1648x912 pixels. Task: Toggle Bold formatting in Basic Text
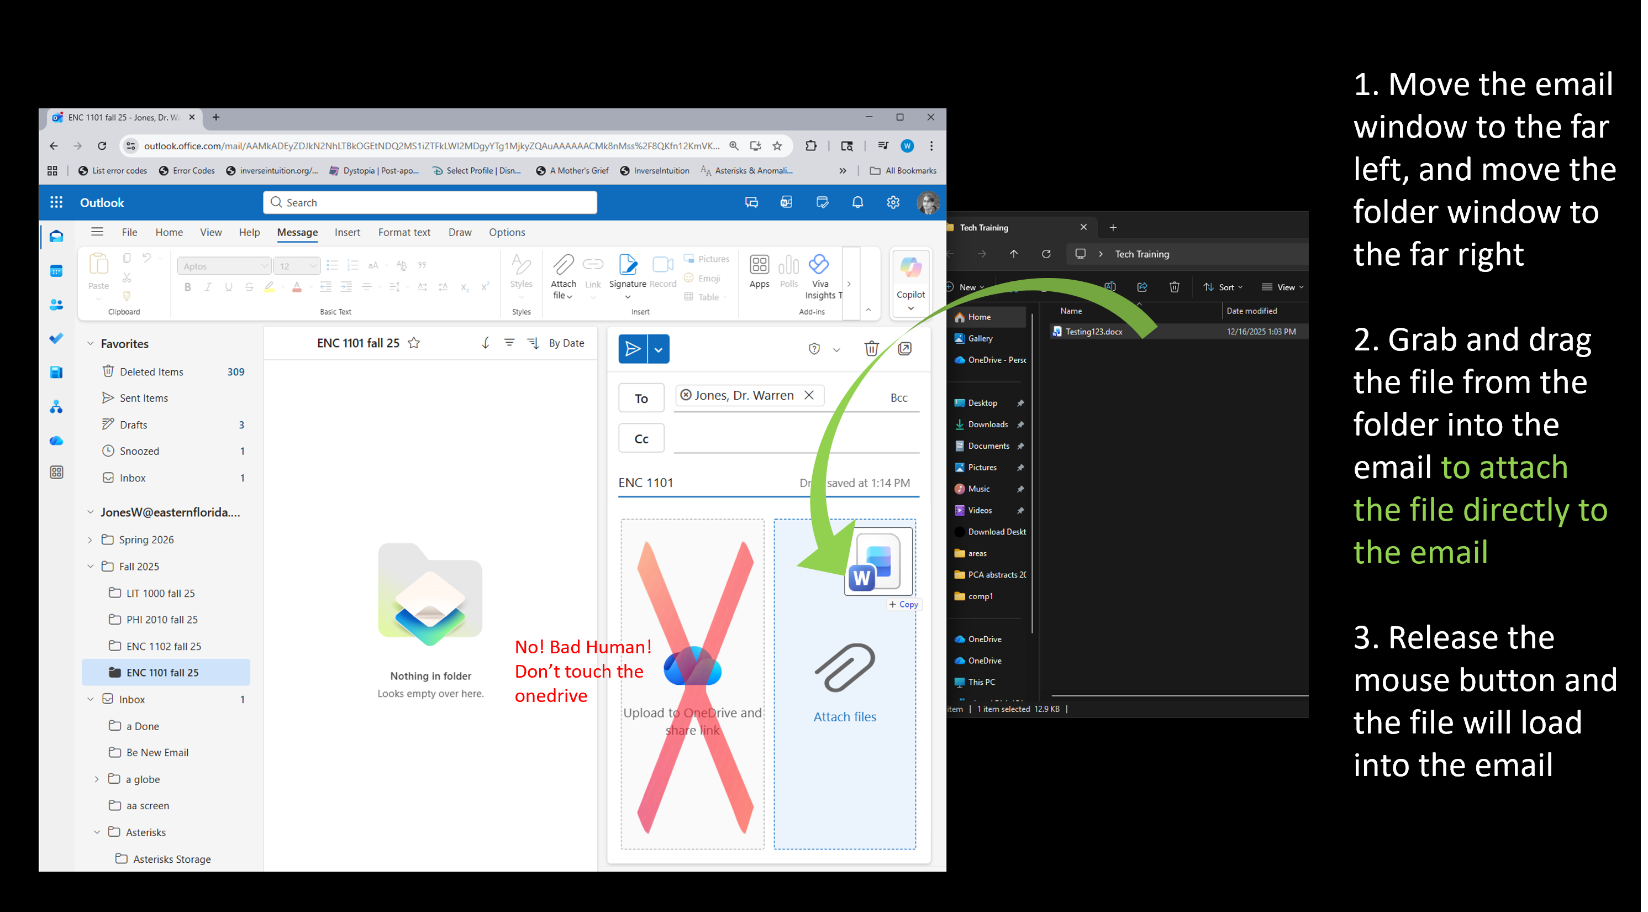pos(187,287)
